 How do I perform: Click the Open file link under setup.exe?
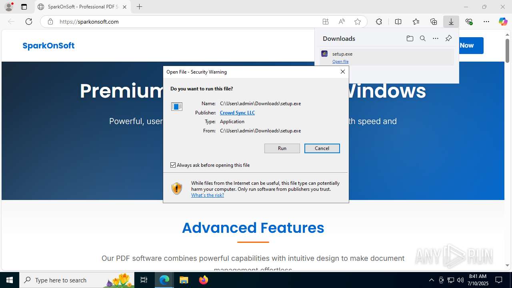coord(340,62)
